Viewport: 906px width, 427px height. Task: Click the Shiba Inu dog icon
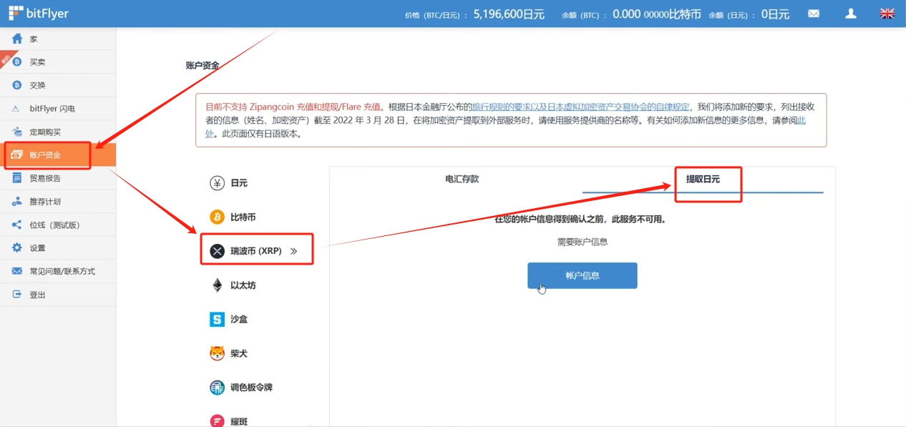217,353
